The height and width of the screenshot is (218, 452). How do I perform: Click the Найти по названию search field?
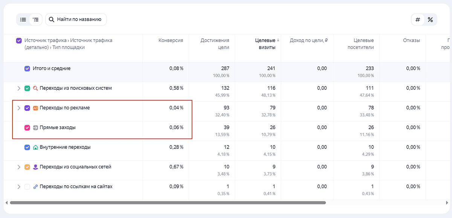tap(76, 19)
